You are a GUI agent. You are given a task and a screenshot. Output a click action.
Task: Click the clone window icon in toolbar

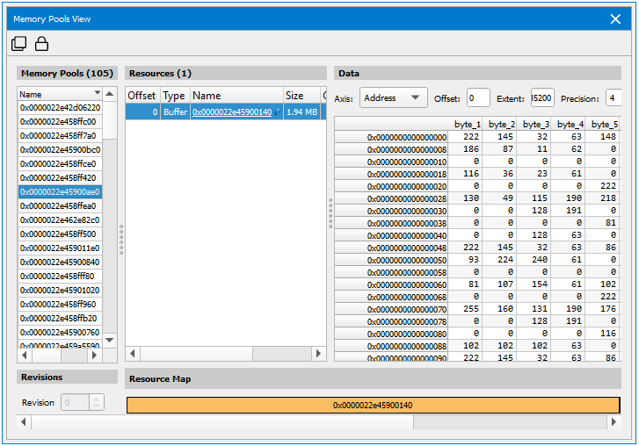click(x=19, y=44)
